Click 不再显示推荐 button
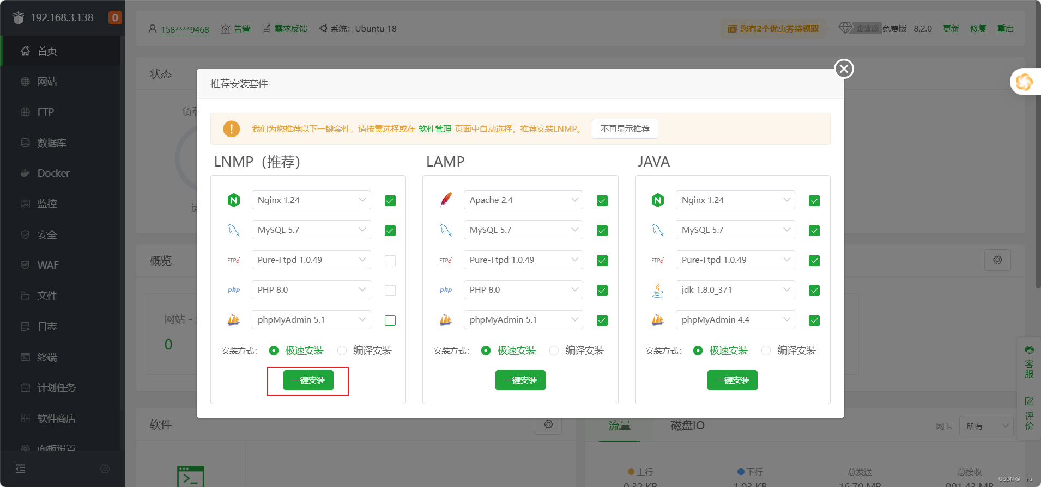 (625, 129)
